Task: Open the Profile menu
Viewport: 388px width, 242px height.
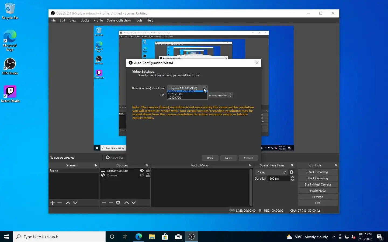Action: click(x=98, y=20)
